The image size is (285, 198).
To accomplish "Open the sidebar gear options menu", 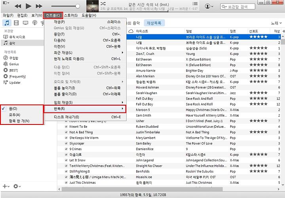I will point(17,186).
